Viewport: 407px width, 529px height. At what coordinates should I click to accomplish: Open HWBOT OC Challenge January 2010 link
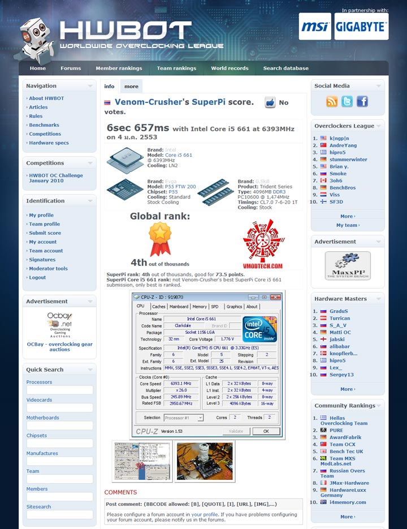coord(56,178)
